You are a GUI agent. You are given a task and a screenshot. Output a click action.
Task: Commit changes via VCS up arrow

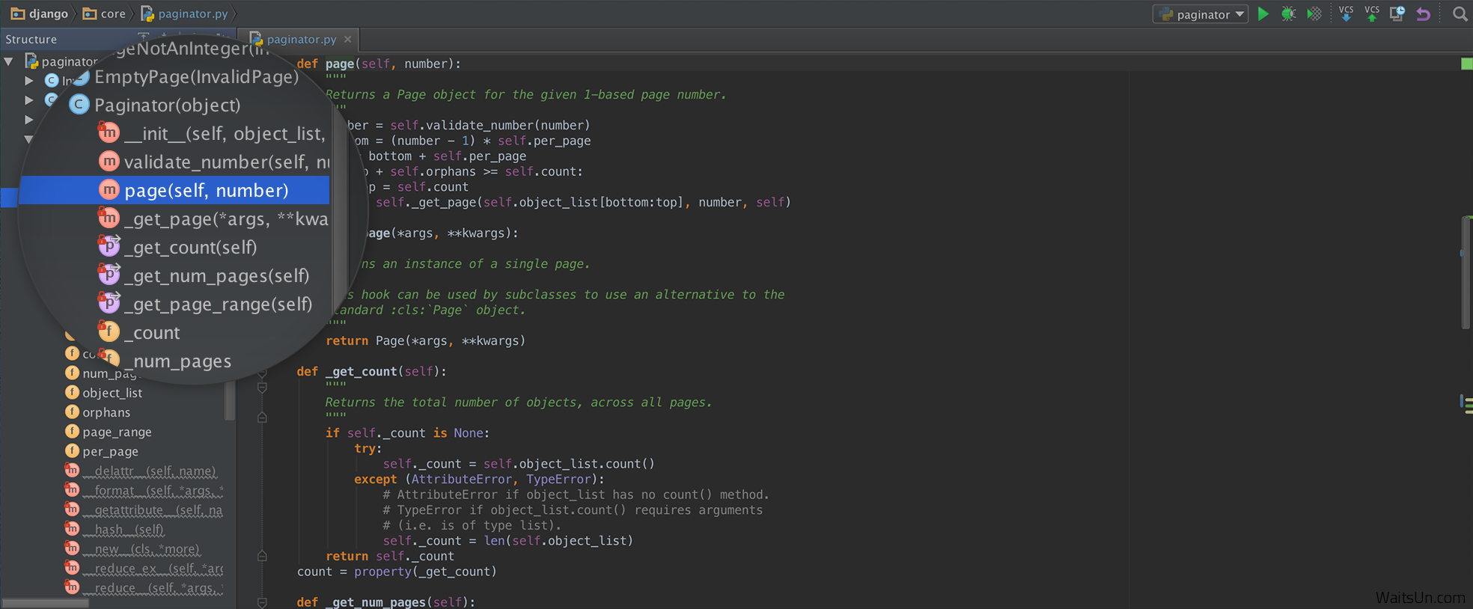tap(1371, 14)
